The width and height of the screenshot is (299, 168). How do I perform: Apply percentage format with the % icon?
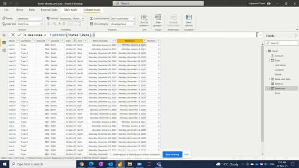[x=55, y=24]
